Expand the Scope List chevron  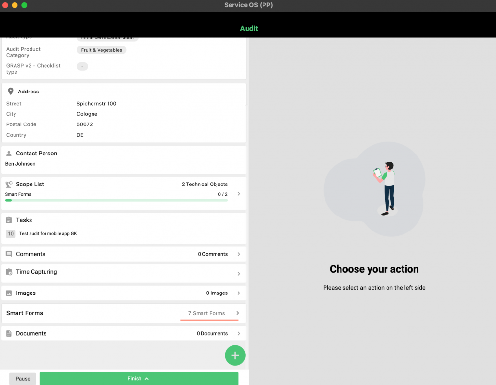coord(238,194)
